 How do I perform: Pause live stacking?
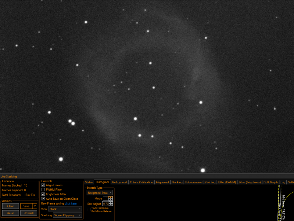coord(11,213)
